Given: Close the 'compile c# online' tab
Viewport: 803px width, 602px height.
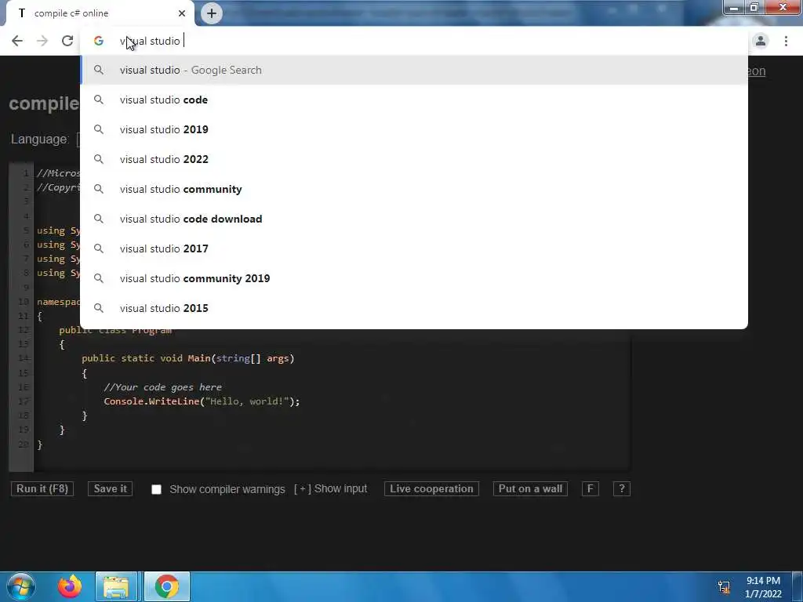Looking at the screenshot, I should tap(182, 13).
